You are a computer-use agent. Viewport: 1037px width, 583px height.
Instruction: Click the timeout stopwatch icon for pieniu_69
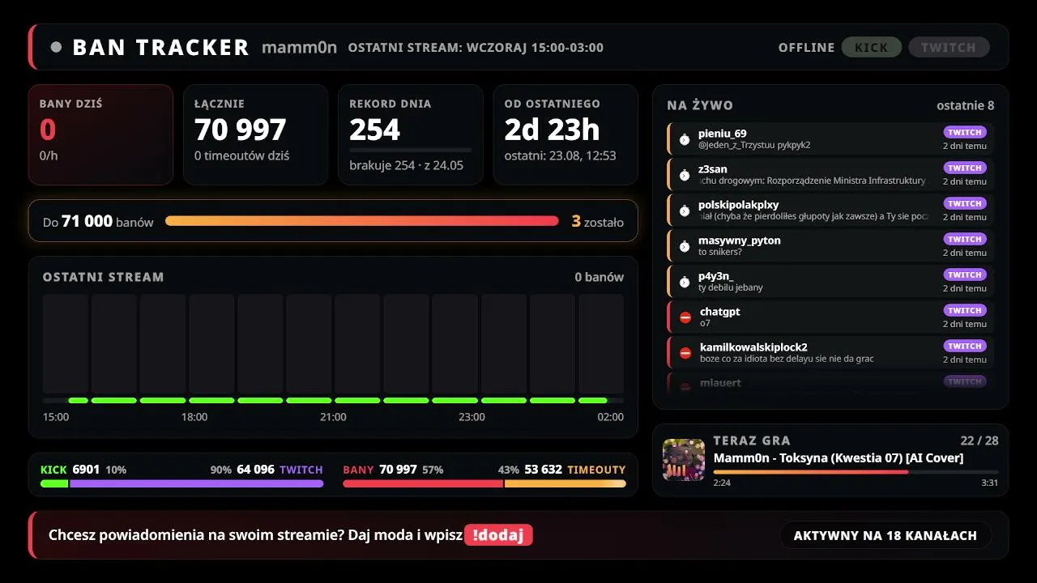point(685,139)
